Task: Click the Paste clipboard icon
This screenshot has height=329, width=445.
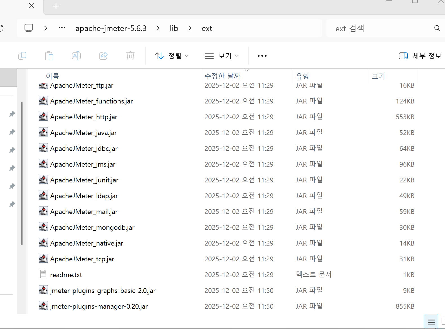Action: (x=49, y=56)
